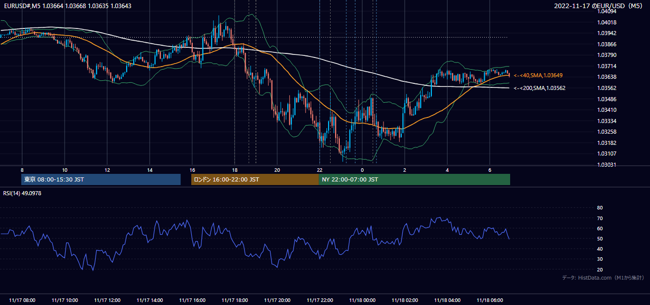Select the Tokyo 08:00-15:30 JST session bar
This screenshot has width=650, height=305.
point(101,179)
